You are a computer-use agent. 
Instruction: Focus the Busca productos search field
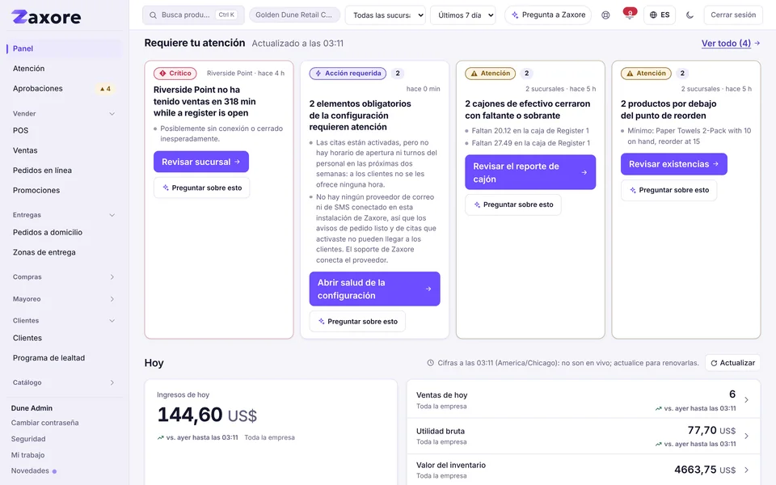tap(193, 15)
